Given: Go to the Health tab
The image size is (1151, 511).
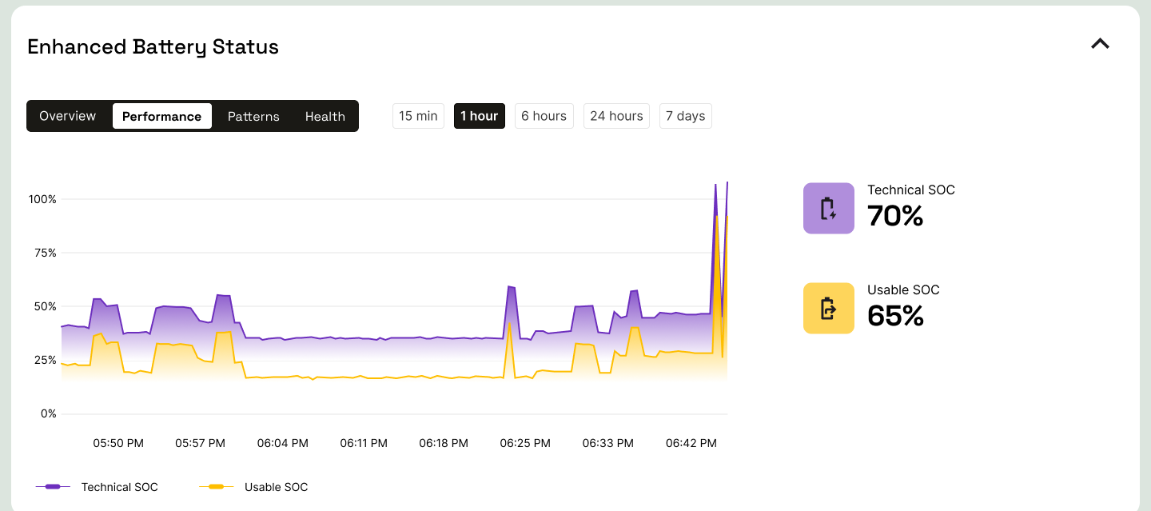Looking at the screenshot, I should coord(325,116).
